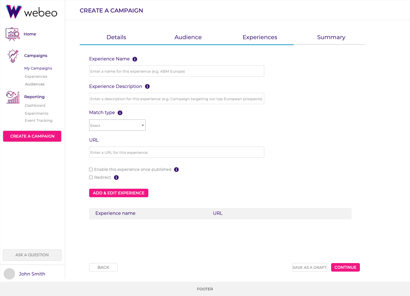Open the Match type Exact dropdown

[x=117, y=125]
